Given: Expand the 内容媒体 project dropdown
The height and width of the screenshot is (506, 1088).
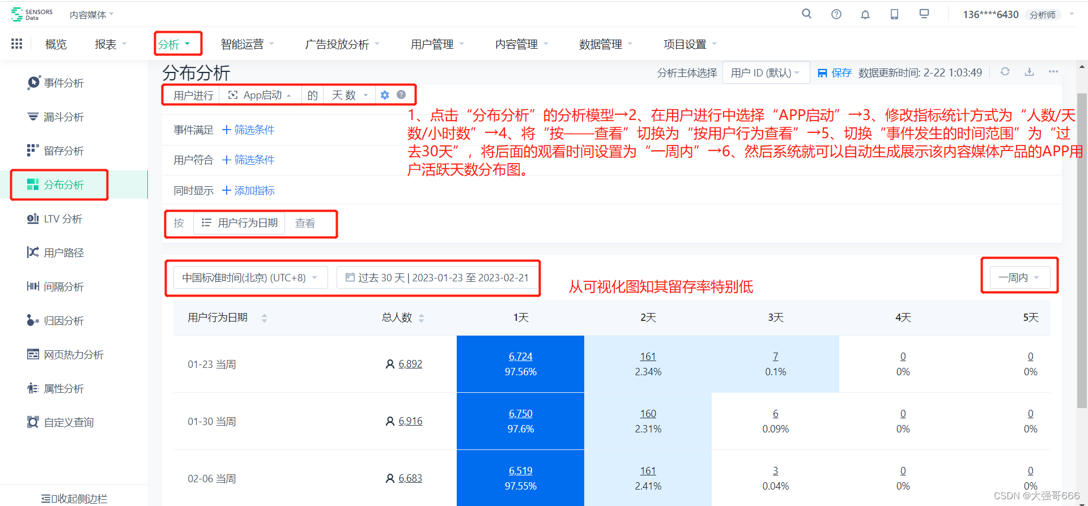Looking at the screenshot, I should point(92,15).
